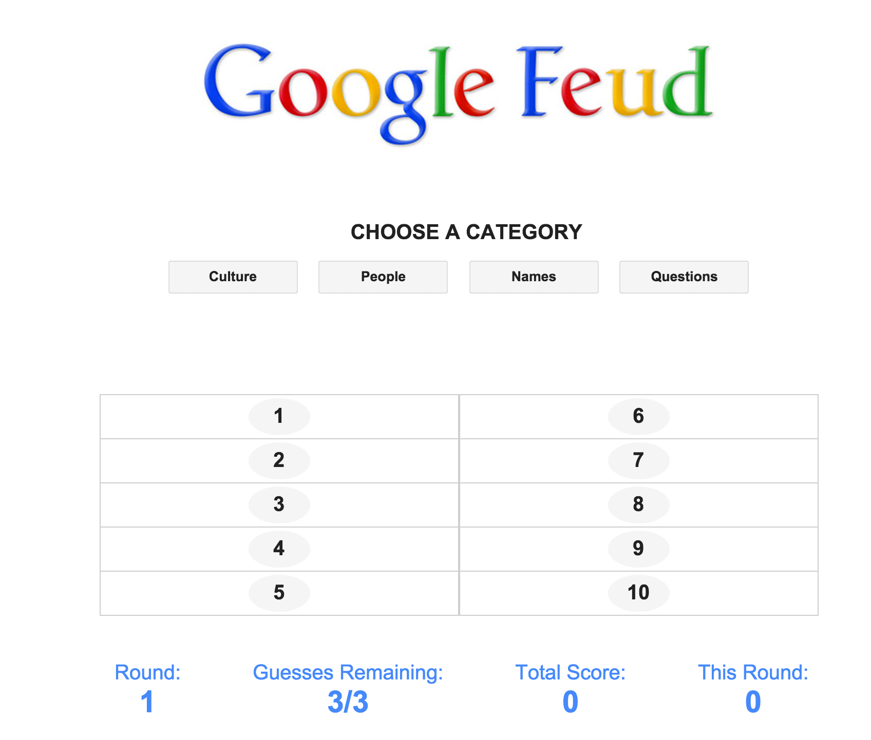Image resolution: width=871 pixels, height=740 pixels.
Task: Click the number 9 answer badge
Action: [x=638, y=549]
